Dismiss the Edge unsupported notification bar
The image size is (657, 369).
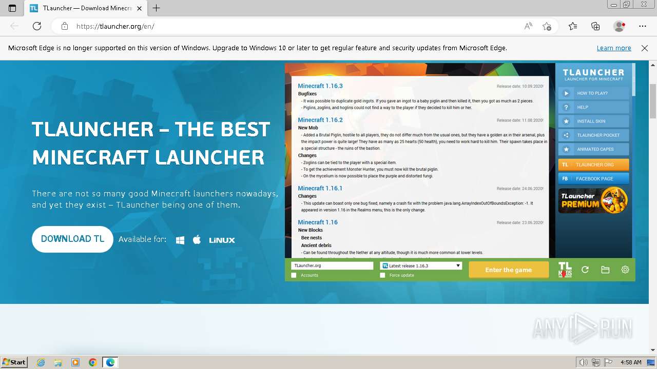pyautogui.click(x=645, y=48)
